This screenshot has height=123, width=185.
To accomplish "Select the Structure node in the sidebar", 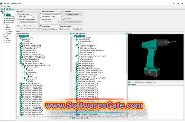I will (8, 15).
